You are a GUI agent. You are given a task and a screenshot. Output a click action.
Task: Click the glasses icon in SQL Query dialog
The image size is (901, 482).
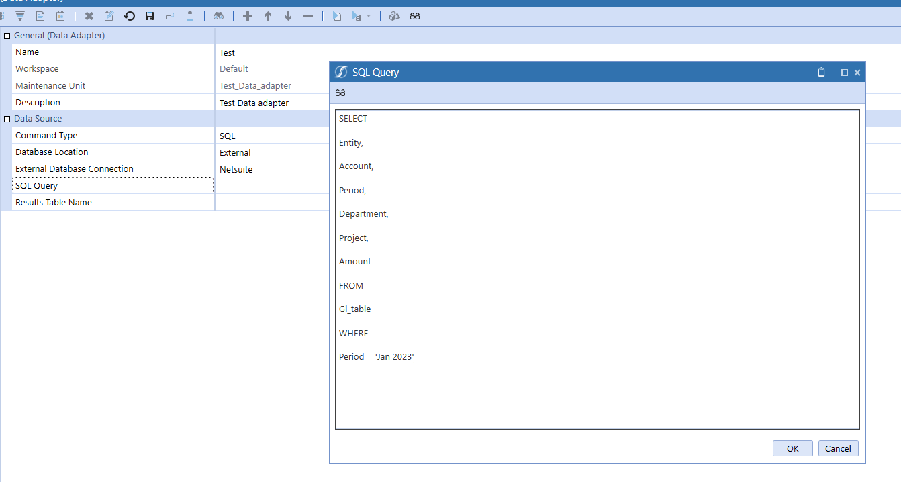[x=341, y=93]
